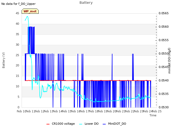The height and width of the screenshot is (129, 173).
Task: Click the 35 tick on the Battery axis
Action: click(17, 34)
